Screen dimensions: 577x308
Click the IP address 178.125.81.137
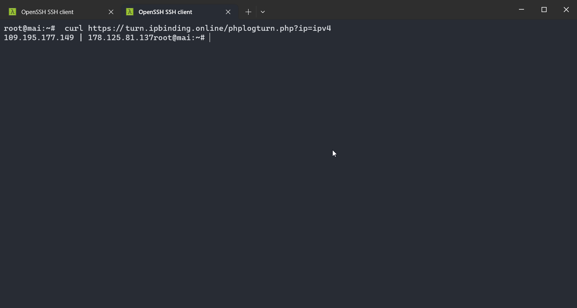tap(121, 37)
